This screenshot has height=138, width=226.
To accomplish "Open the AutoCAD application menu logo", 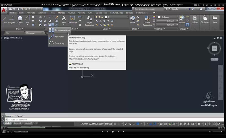I will click(4, 10).
